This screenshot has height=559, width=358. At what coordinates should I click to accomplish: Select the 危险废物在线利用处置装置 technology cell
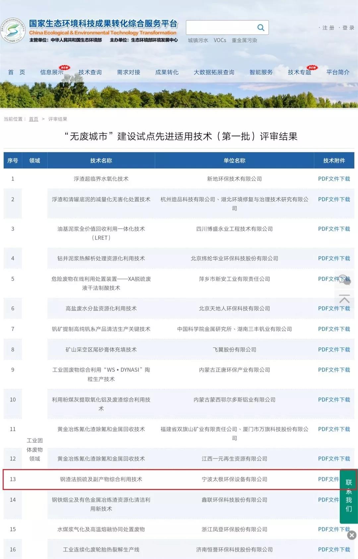point(101,283)
